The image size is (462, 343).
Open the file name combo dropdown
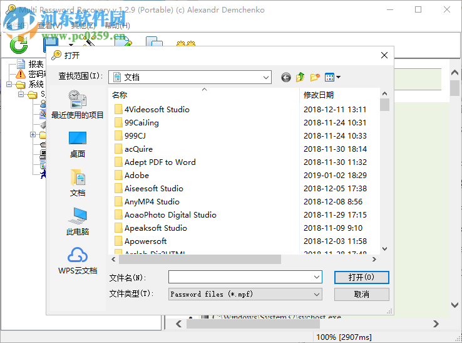317,277
